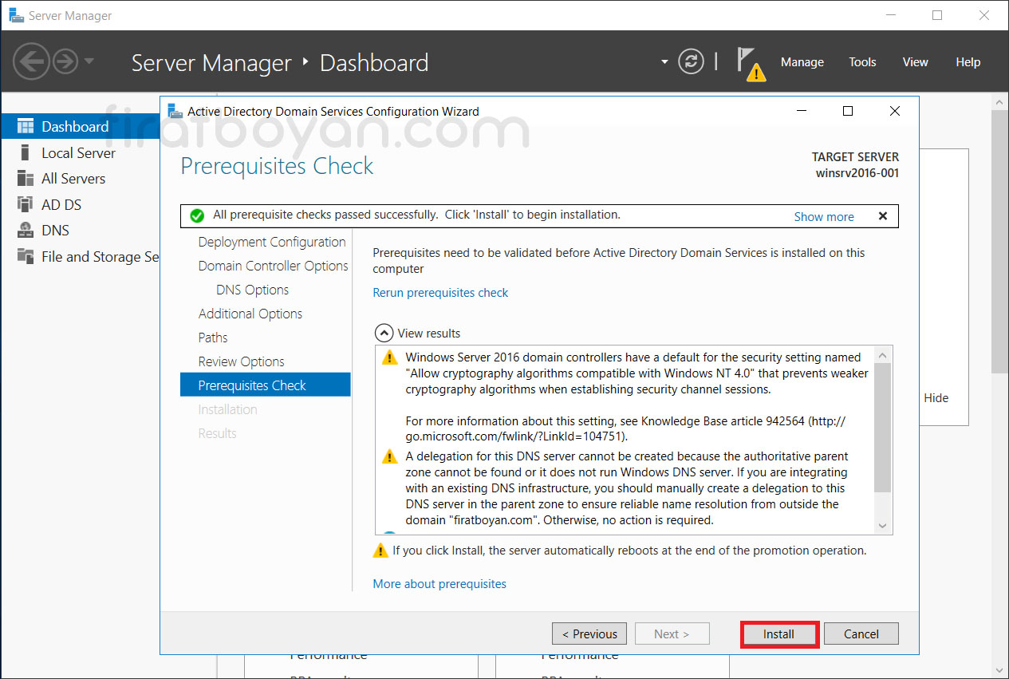Click Rerun prerequisites check link
This screenshot has width=1009, height=679.
(440, 293)
